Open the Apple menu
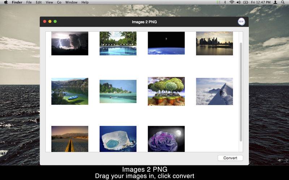Image resolution: width=289 pixels, height=180 pixels. point(6,2)
